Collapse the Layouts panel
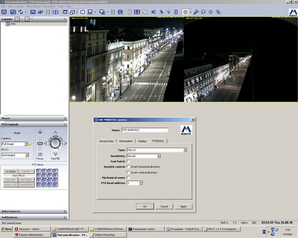The height and width of the screenshot is (238, 298). coord(65,19)
